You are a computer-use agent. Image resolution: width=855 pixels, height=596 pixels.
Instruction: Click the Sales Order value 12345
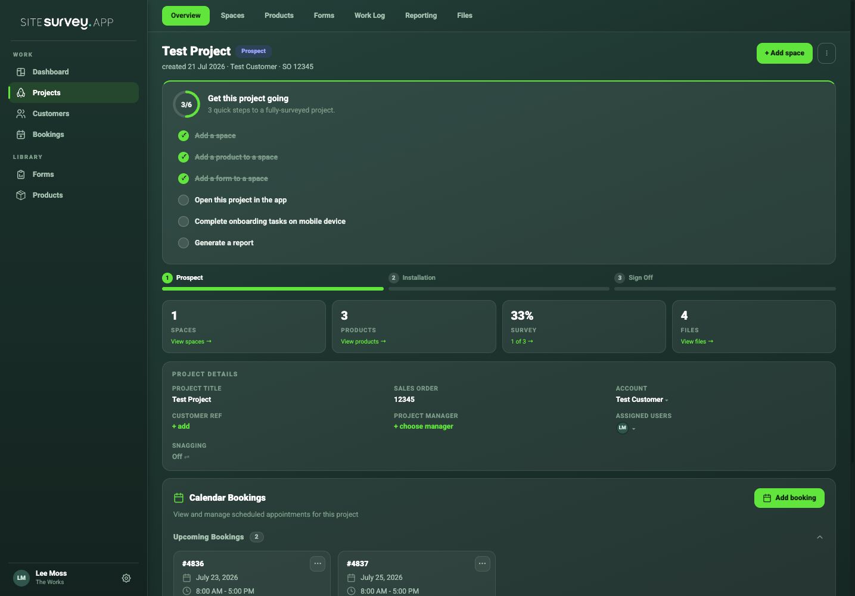404,400
